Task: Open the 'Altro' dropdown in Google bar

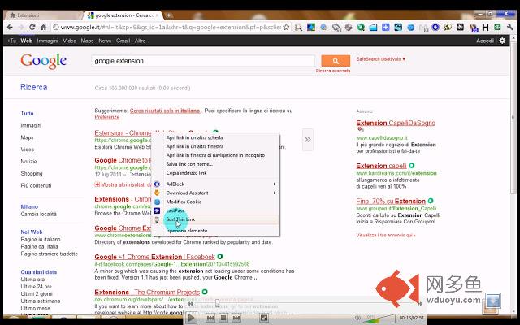Action: tap(142, 41)
